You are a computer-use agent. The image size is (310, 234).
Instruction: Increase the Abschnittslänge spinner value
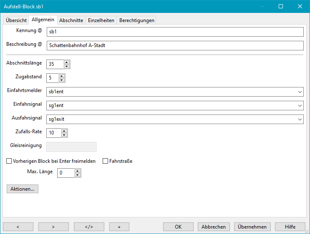[67, 62]
